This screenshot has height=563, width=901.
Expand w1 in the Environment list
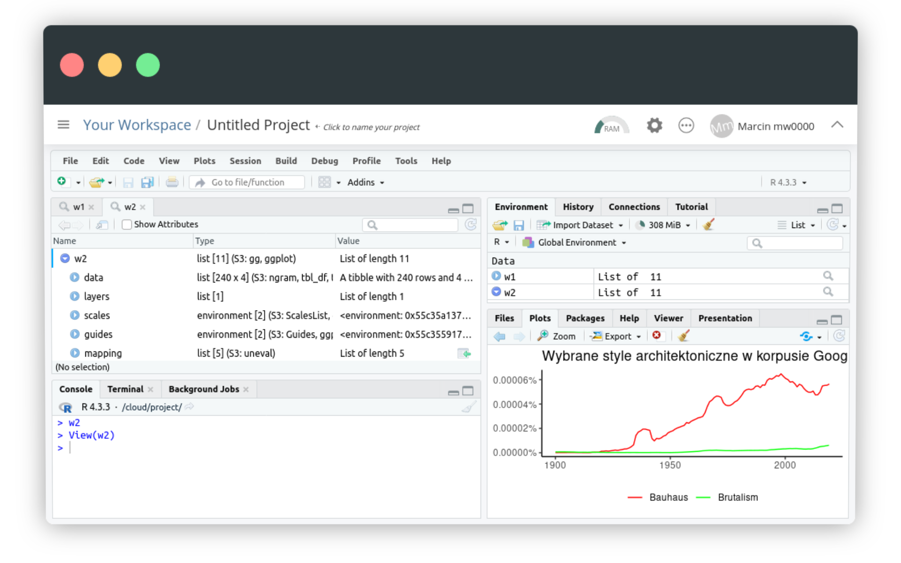(x=496, y=276)
